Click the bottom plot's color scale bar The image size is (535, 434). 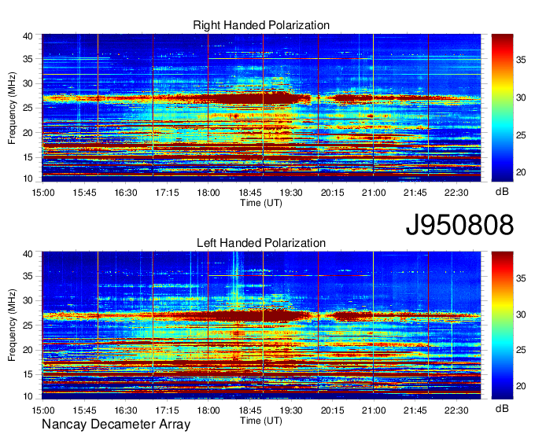502,325
